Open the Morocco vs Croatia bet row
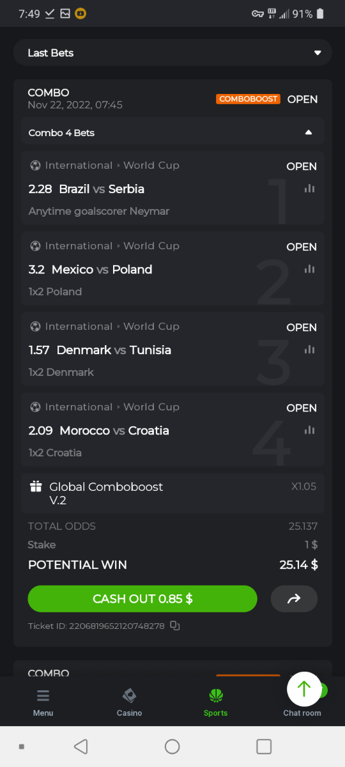 tap(172, 430)
